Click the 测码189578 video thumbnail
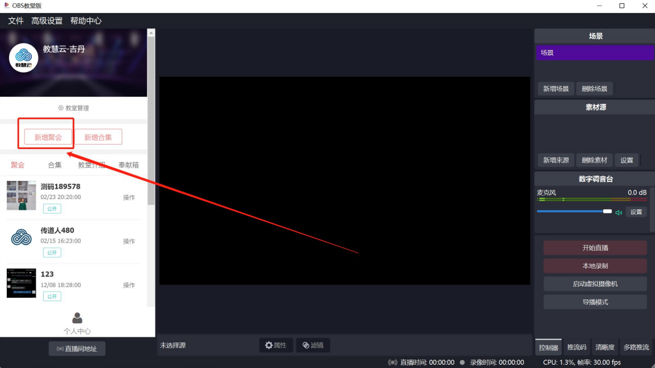The image size is (655, 368). [x=21, y=196]
